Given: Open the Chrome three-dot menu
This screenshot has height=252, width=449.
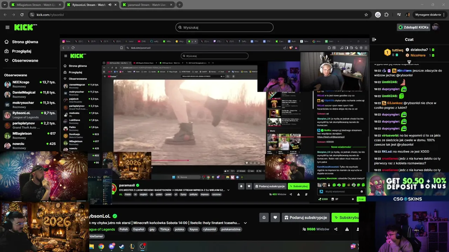Looking at the screenshot, I should tap(444, 15).
